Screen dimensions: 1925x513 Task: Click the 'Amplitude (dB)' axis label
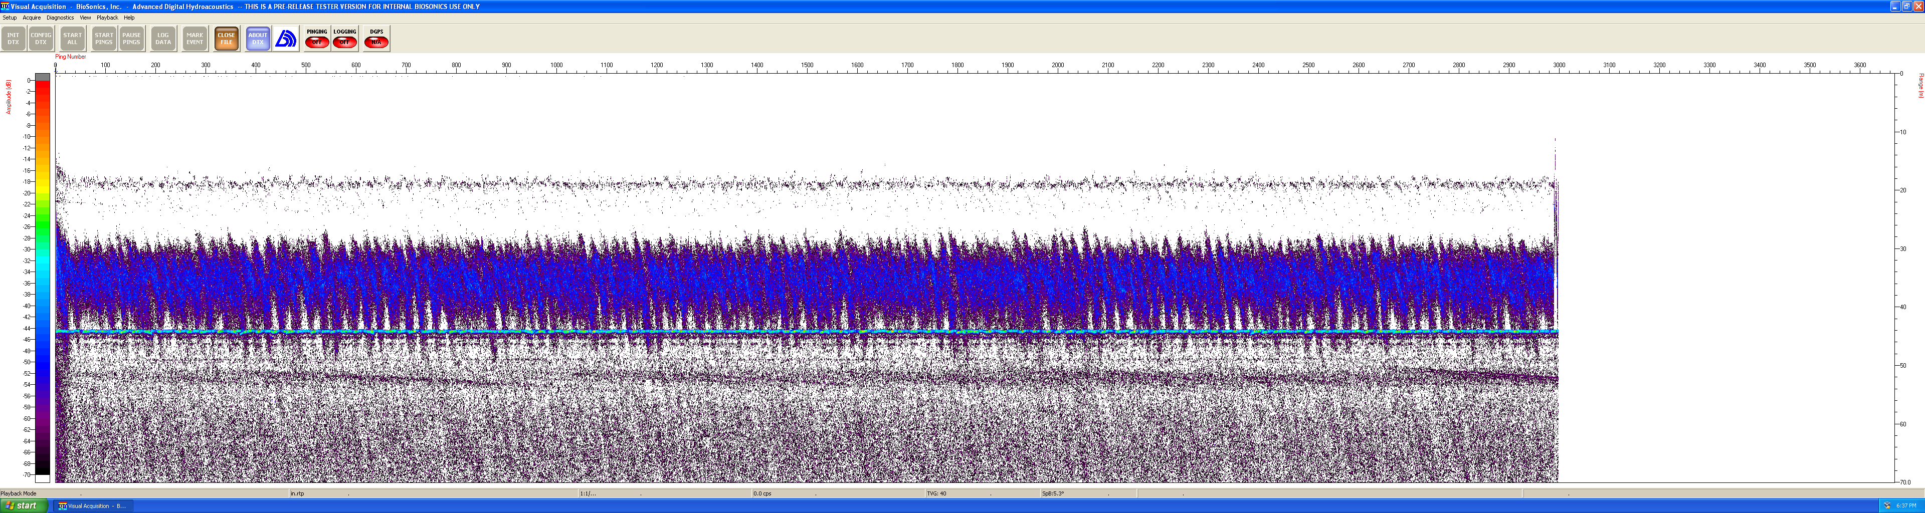9,97
